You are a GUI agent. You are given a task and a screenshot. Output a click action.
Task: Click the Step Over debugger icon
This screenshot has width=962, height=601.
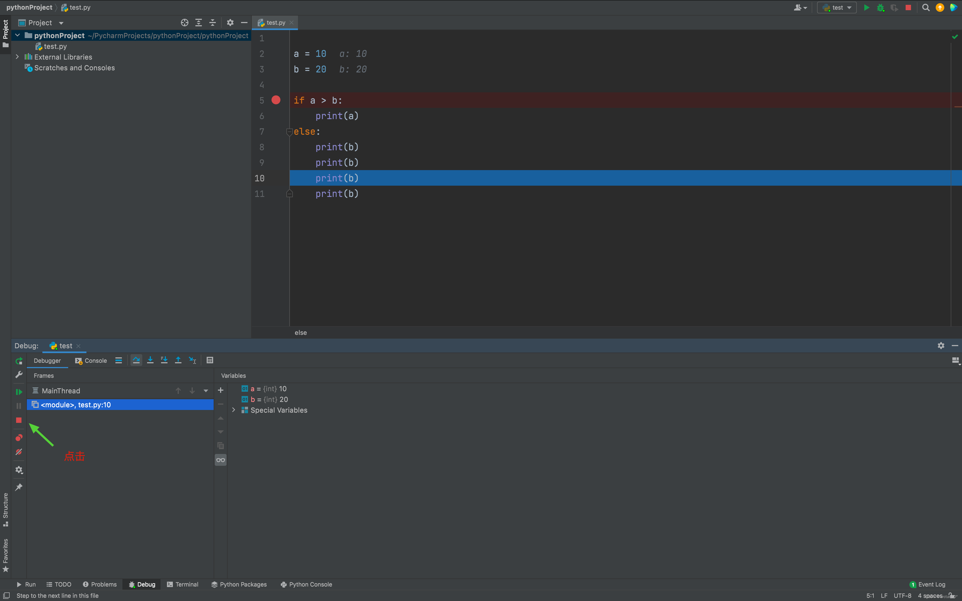tap(136, 360)
